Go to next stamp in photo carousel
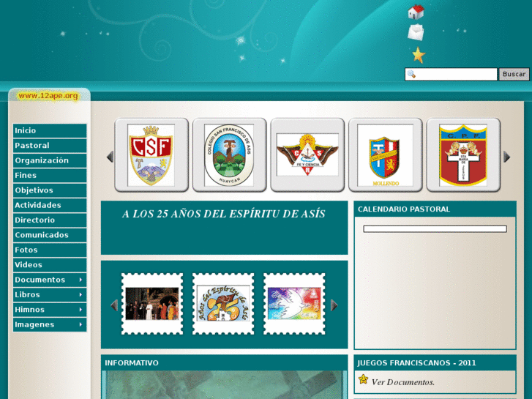The image size is (532, 399). click(334, 305)
